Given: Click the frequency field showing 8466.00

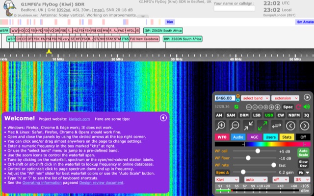Looking at the screenshot, I should (225, 98).
